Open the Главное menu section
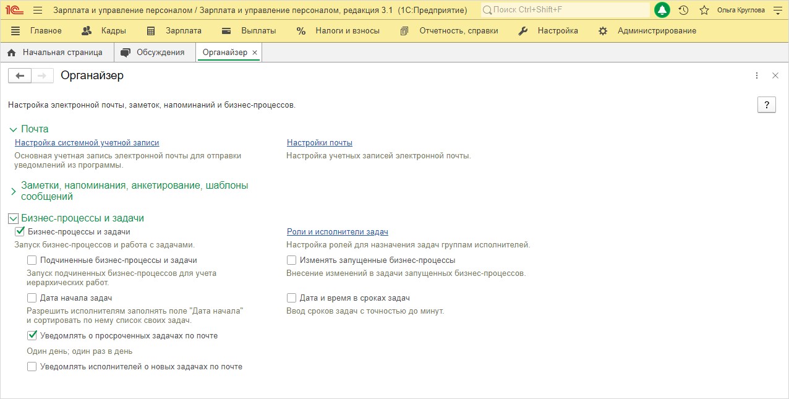Image resolution: width=789 pixels, height=399 pixels. click(x=46, y=31)
